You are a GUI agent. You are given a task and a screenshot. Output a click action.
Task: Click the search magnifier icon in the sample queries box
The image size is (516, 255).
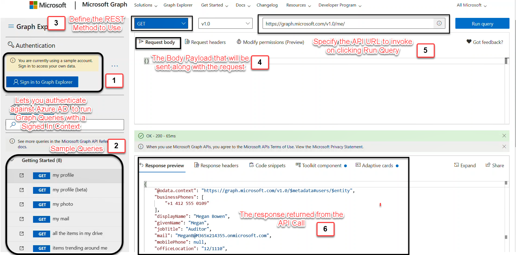(13, 124)
